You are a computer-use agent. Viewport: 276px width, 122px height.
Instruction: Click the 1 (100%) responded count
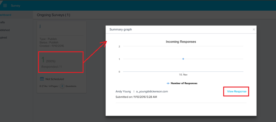[48, 60]
